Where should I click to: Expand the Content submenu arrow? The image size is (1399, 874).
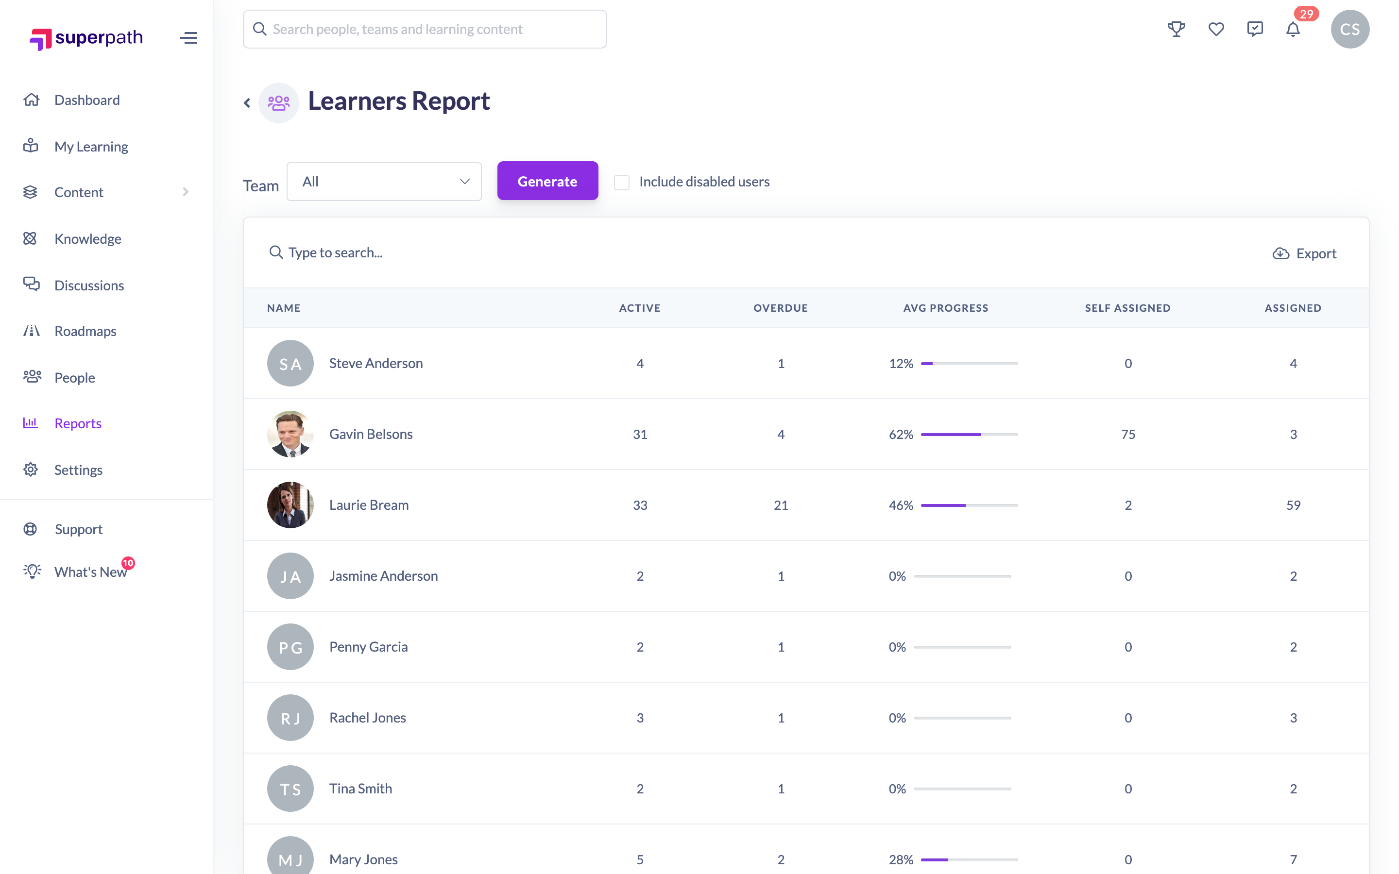pyautogui.click(x=186, y=192)
